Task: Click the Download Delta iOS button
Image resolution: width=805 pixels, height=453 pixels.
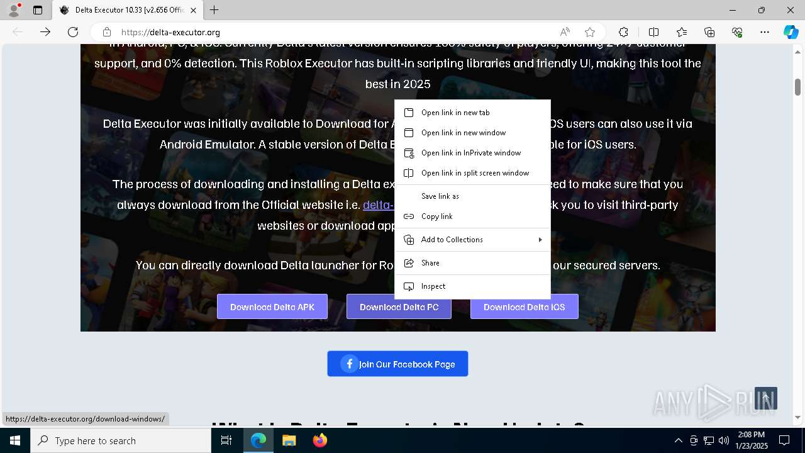Action: pos(525,307)
